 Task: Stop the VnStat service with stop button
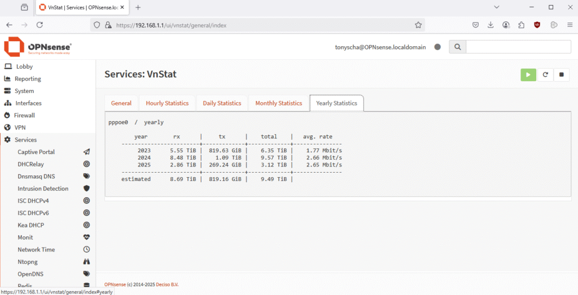point(562,74)
